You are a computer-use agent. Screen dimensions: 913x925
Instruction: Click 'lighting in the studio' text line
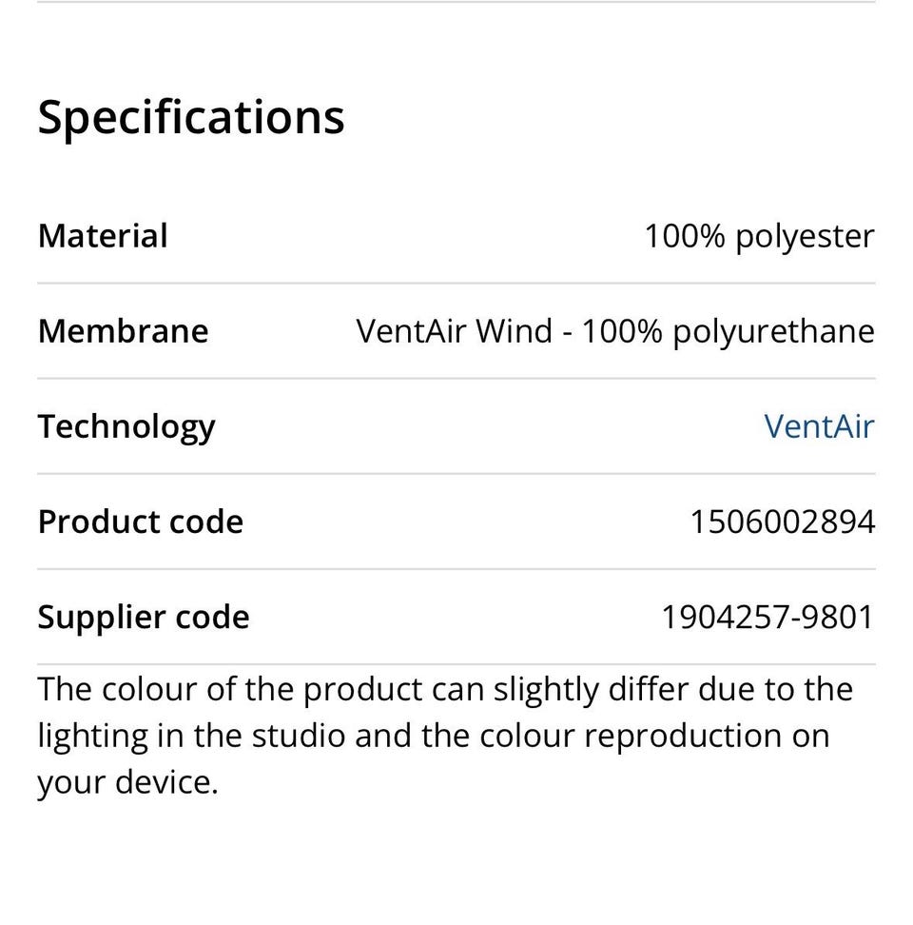click(191, 737)
